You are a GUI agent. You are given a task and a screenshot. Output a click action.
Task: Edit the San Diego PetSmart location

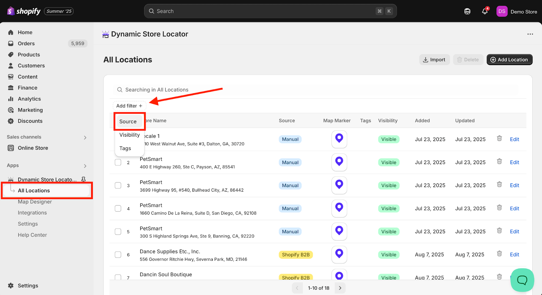tap(514, 209)
